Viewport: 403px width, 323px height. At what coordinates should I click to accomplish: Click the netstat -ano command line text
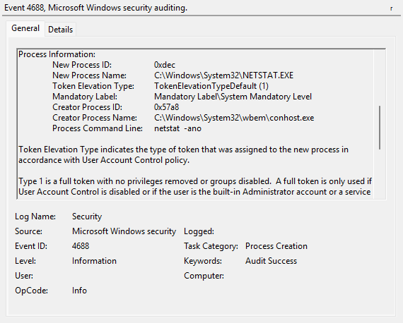[x=177, y=128]
